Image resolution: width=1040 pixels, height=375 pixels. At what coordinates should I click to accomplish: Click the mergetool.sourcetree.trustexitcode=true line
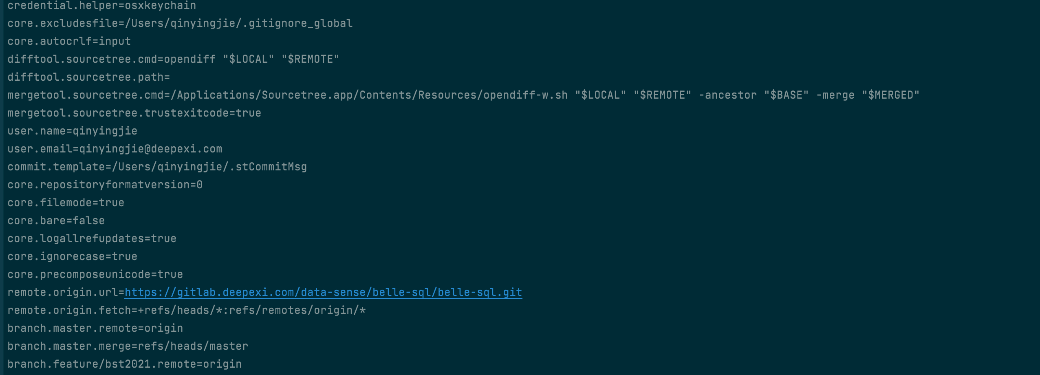pos(134,113)
